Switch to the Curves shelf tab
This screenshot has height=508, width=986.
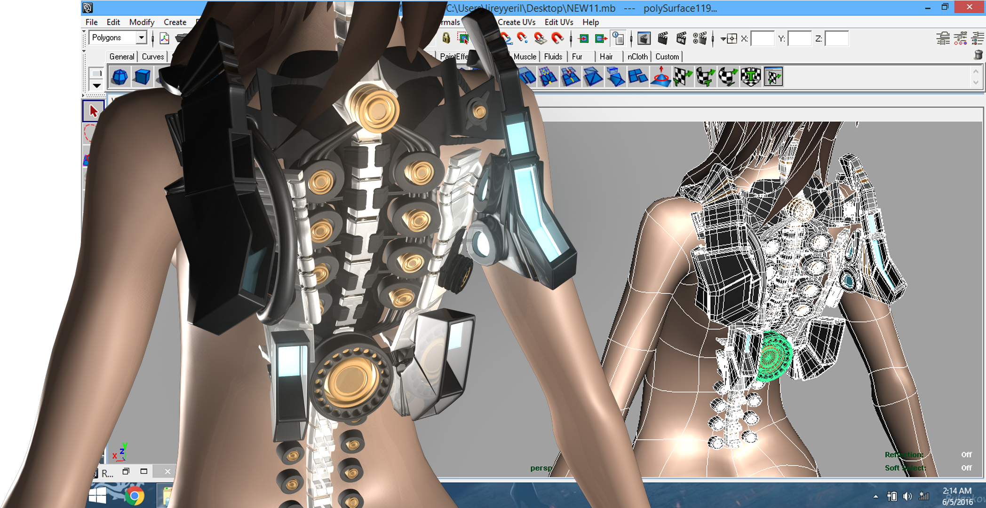(x=153, y=56)
